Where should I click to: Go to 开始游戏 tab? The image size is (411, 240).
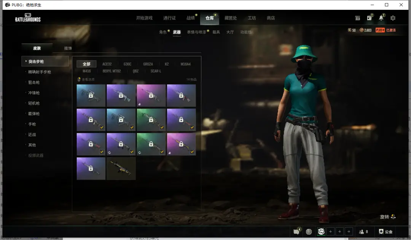click(x=144, y=18)
